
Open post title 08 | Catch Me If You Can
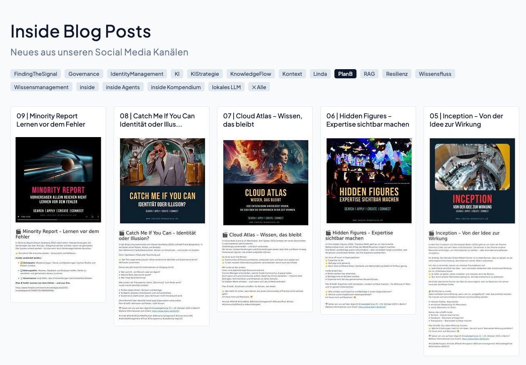pyautogui.click(x=157, y=120)
